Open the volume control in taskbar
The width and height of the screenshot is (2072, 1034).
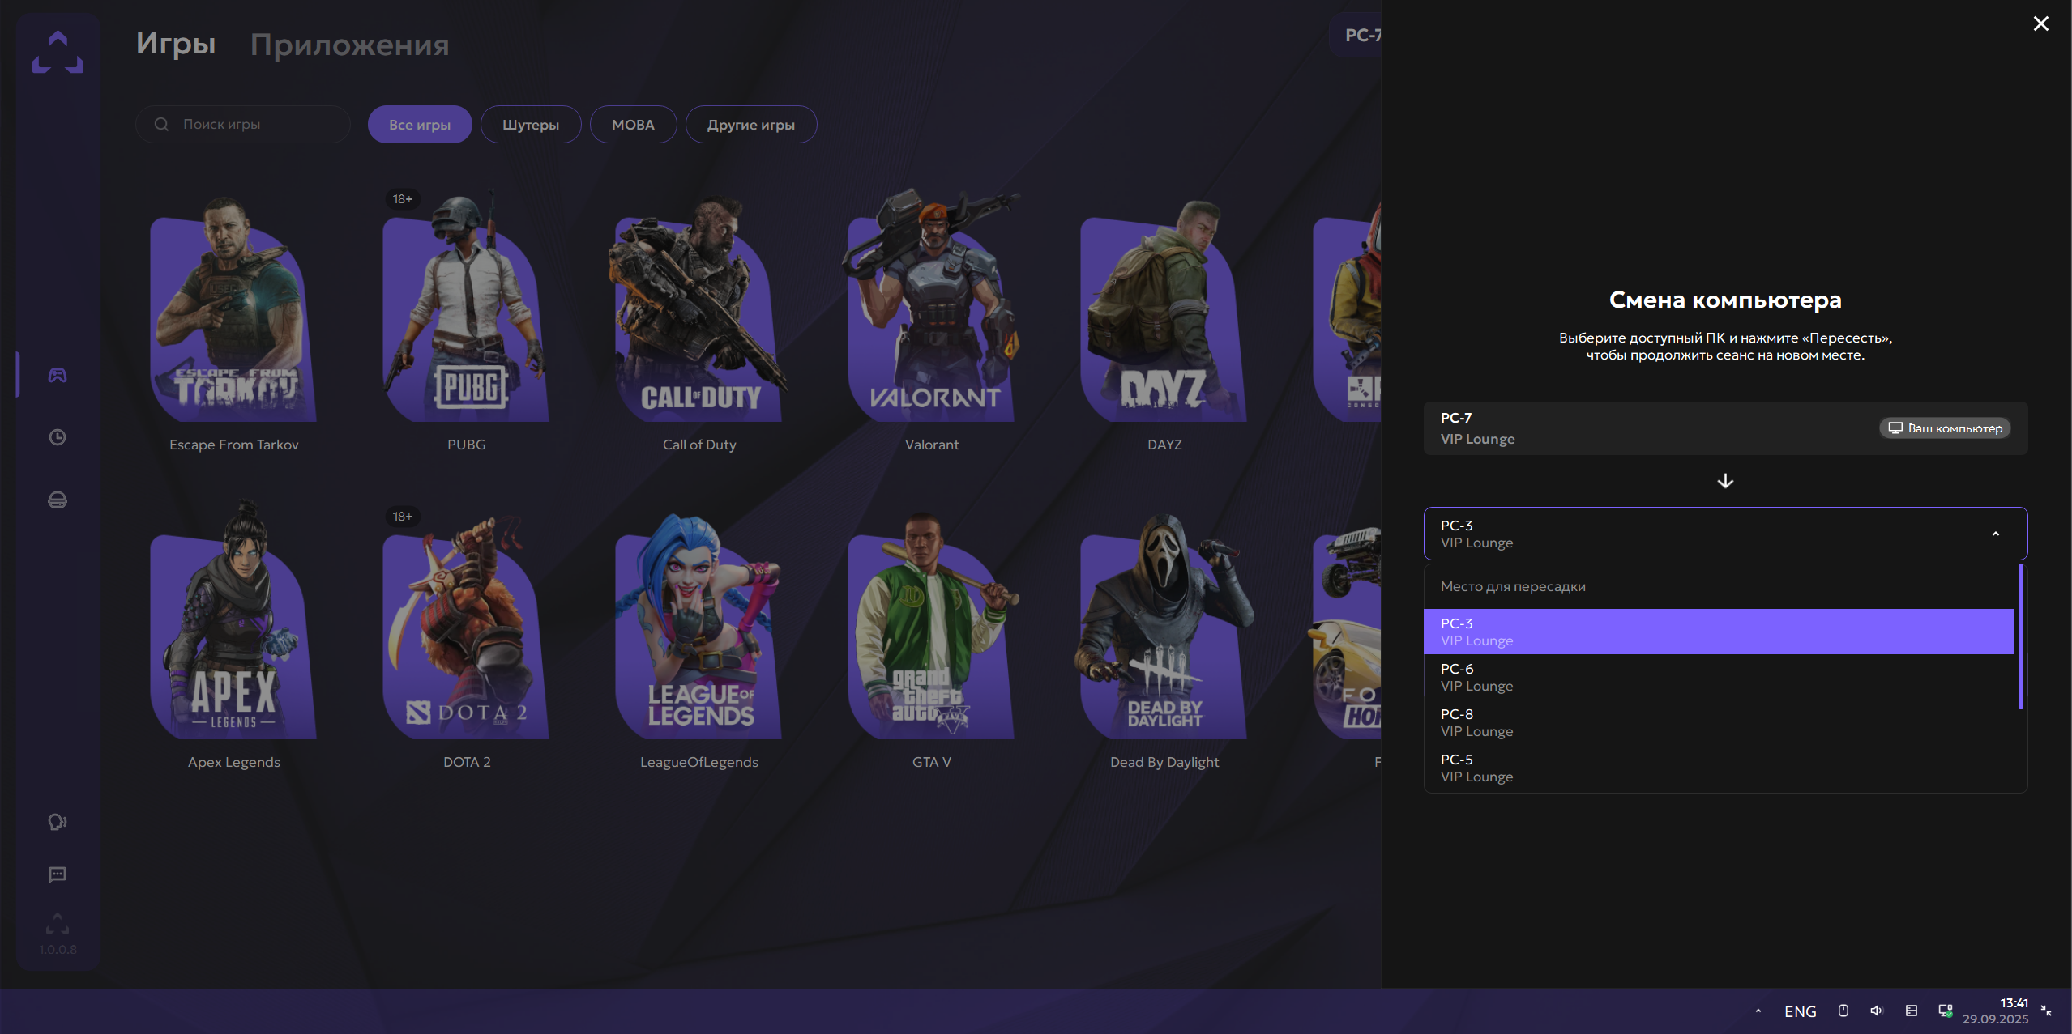click(1877, 1011)
